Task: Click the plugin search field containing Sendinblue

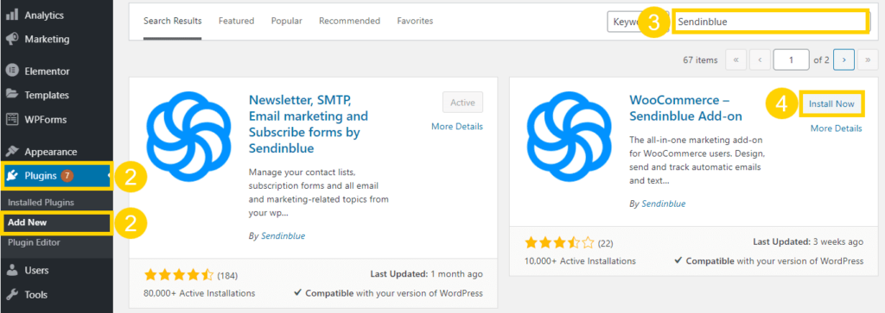Action: 770,22
